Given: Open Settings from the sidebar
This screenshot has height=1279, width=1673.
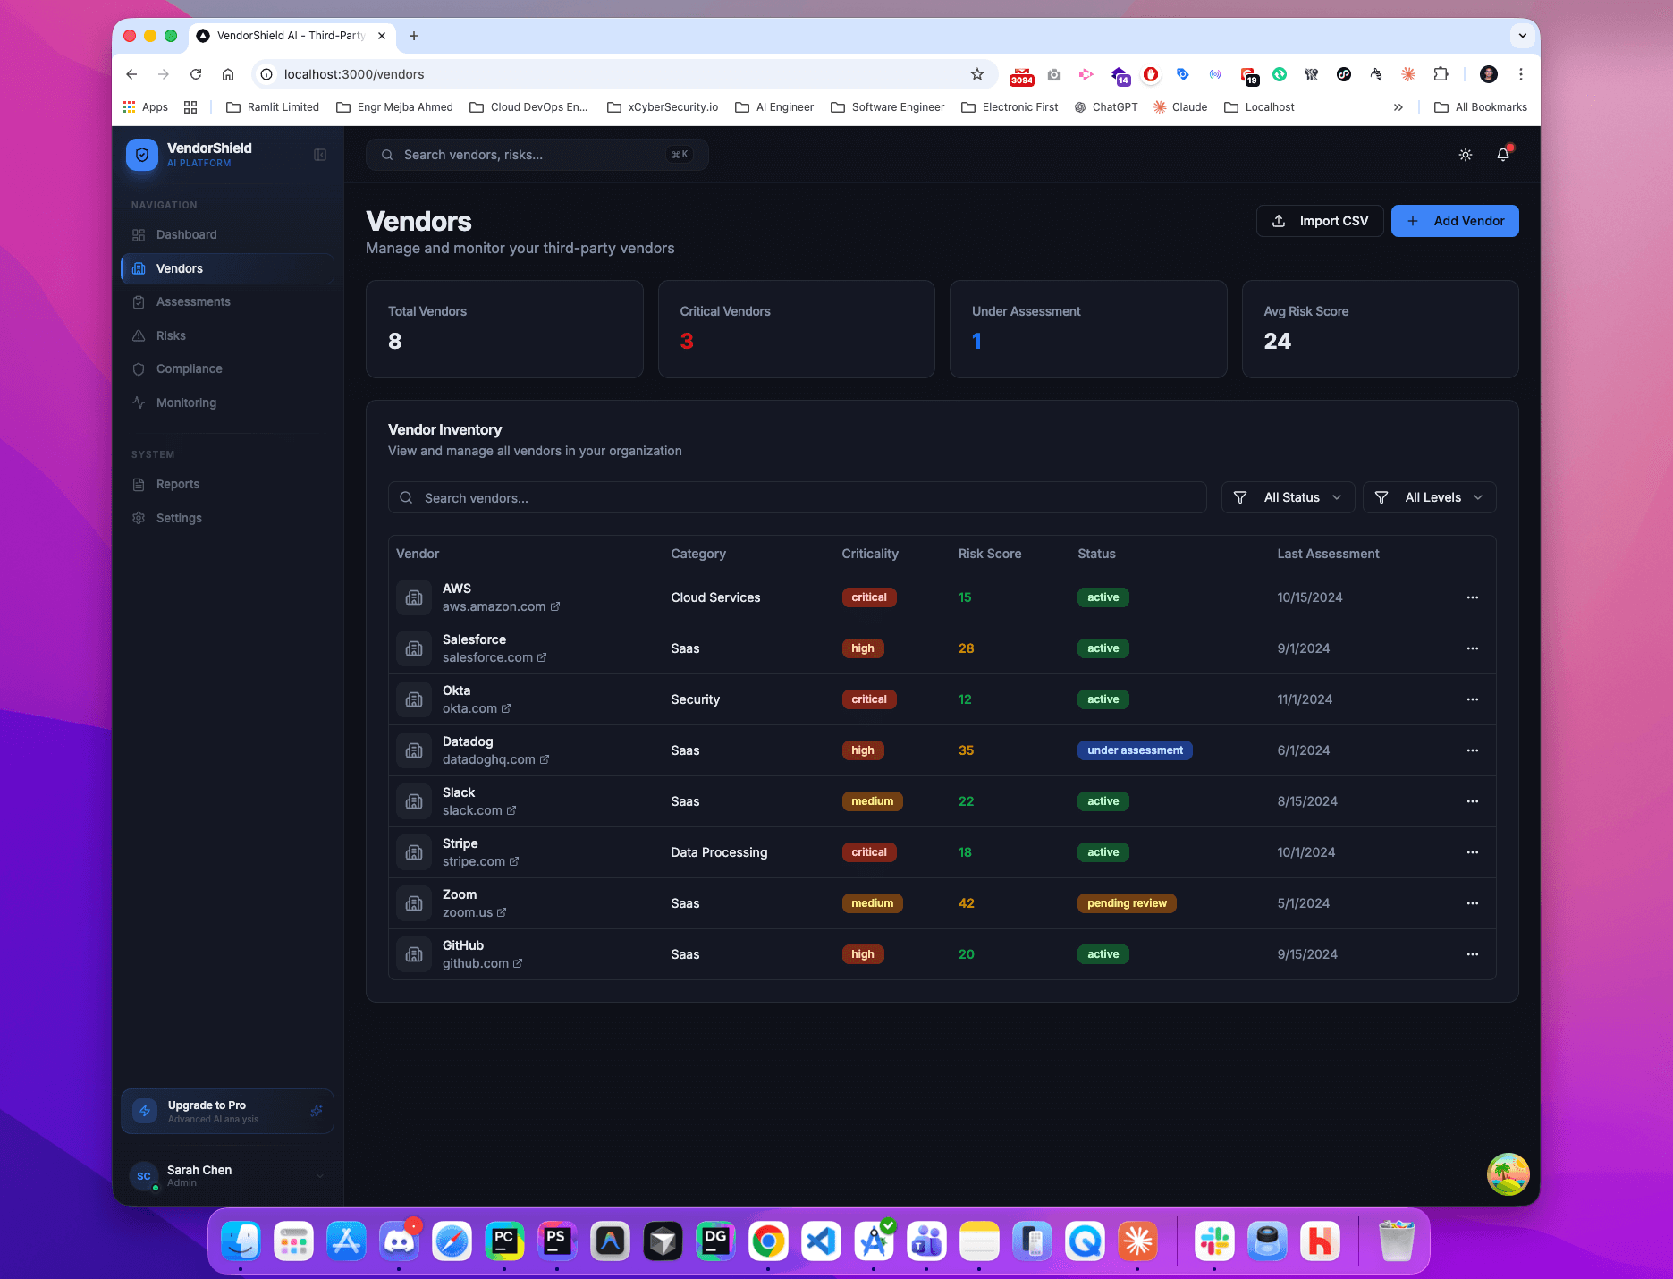Looking at the screenshot, I should 179,517.
